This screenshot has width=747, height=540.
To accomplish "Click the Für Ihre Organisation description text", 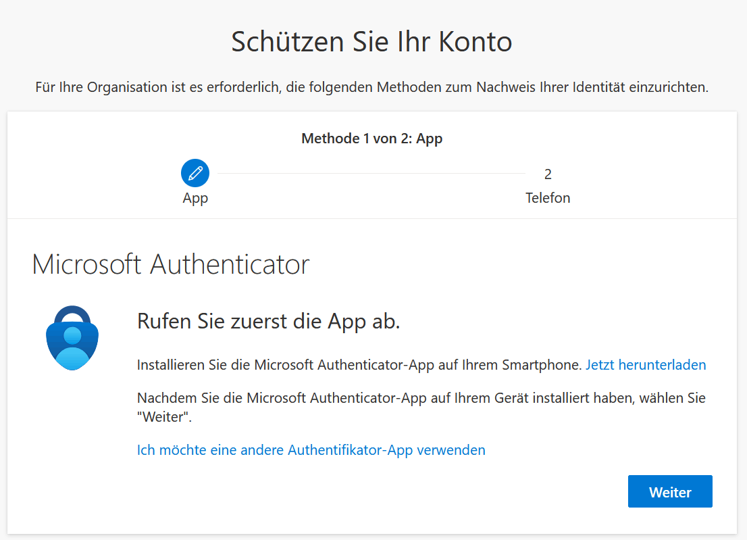I will coord(372,87).
